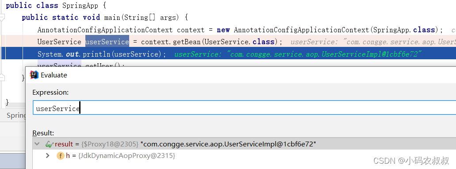456x169 pixels.
Task: Click the Evaluate dialog title
Action: point(54,75)
